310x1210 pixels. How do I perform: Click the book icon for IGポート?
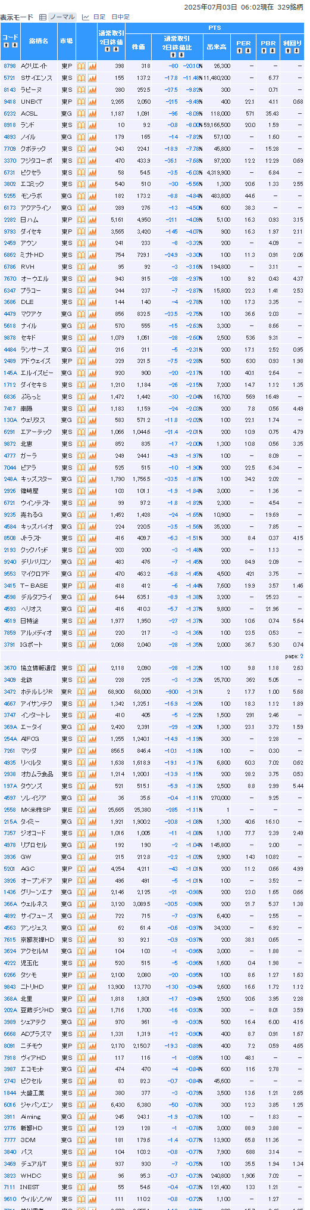[x=82, y=645]
